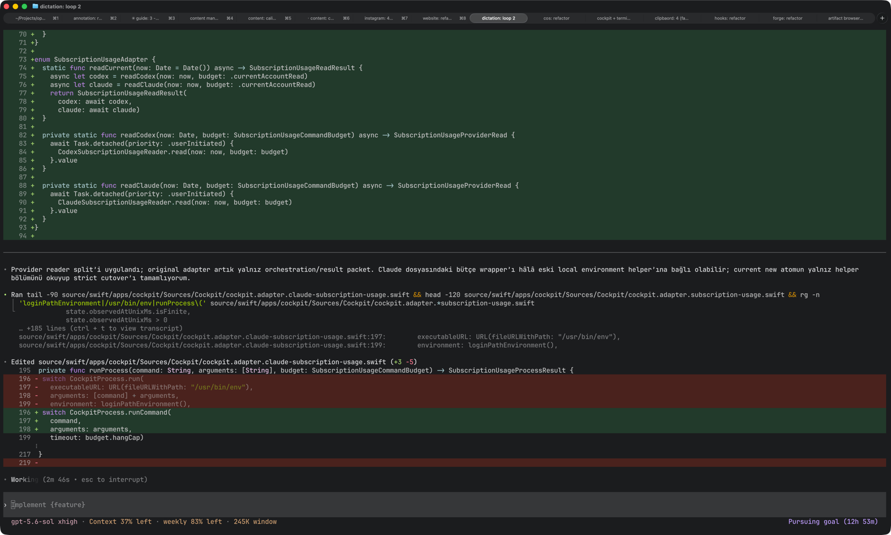Viewport: 891px width, 535px height.
Task: Switch to the hooks: refactor tab
Action: pos(730,18)
